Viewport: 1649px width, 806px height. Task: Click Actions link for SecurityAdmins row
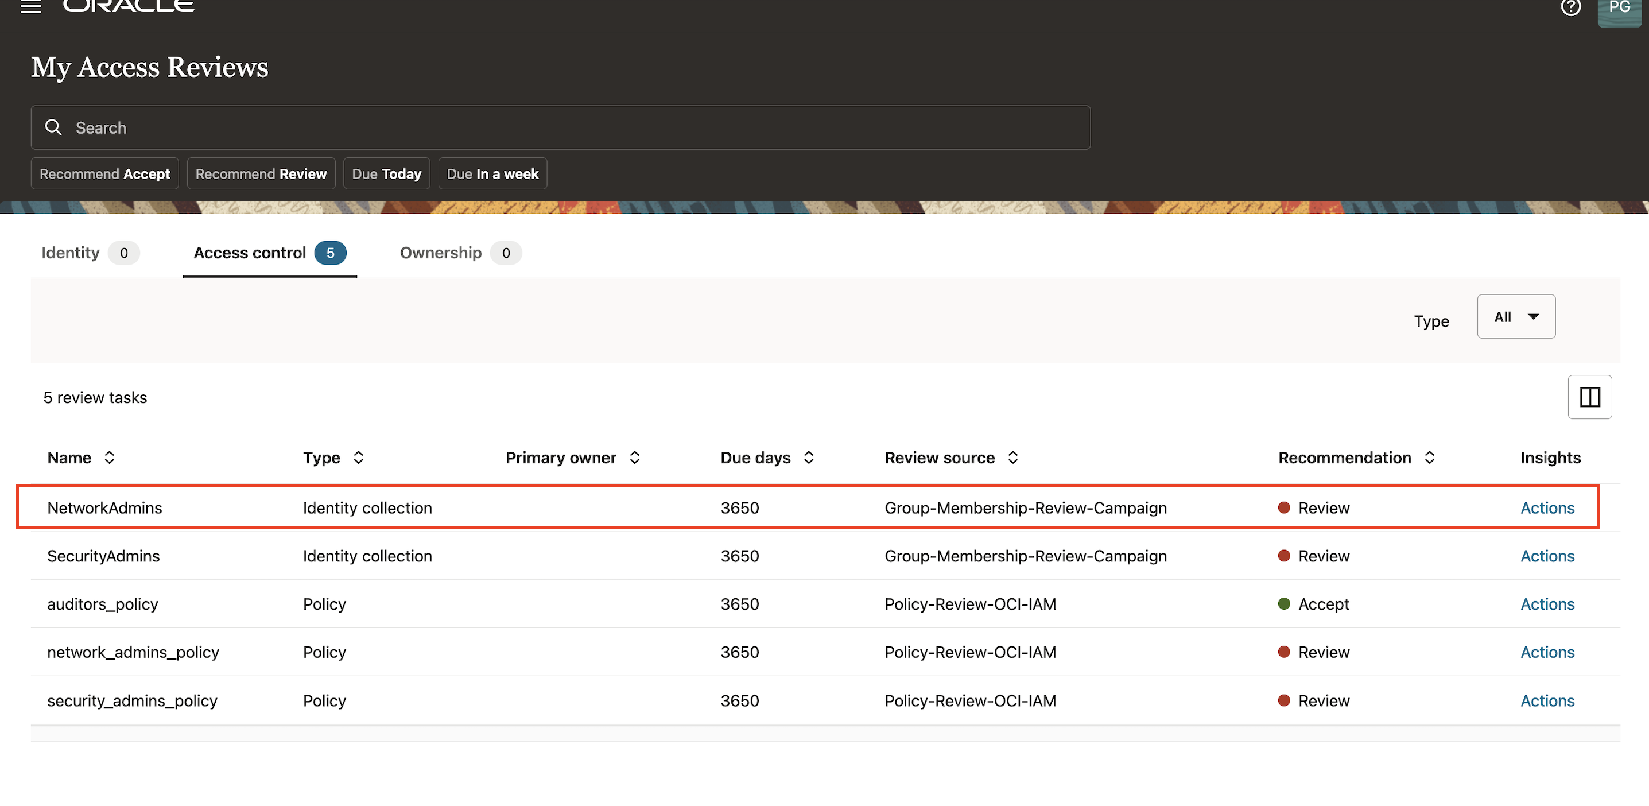coord(1547,556)
